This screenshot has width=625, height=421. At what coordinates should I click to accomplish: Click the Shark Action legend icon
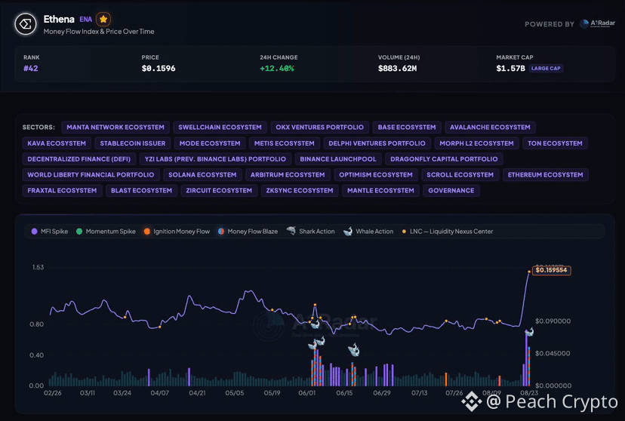pos(291,231)
